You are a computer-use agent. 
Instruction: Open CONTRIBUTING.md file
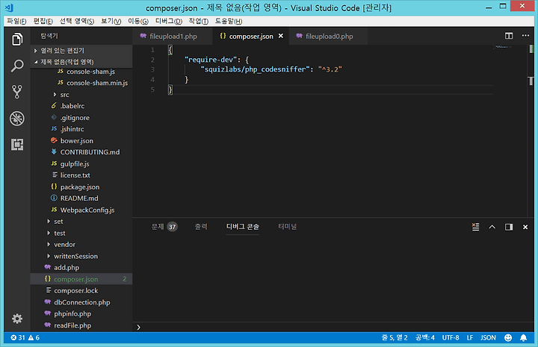[81, 152]
